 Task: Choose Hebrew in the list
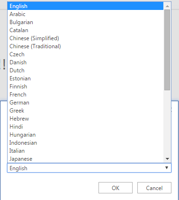click(85, 119)
